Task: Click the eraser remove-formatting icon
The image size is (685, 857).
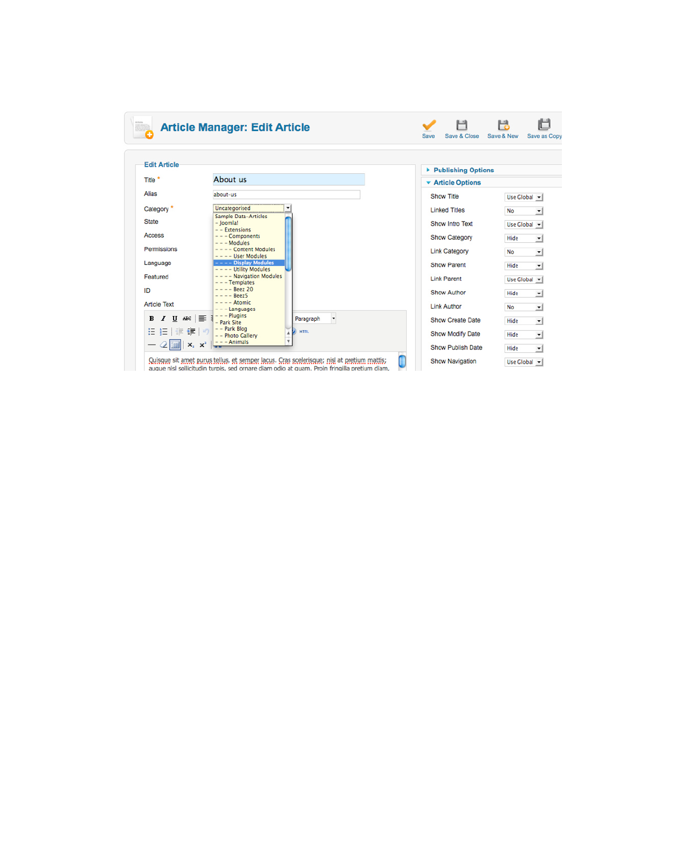Action: coord(164,345)
